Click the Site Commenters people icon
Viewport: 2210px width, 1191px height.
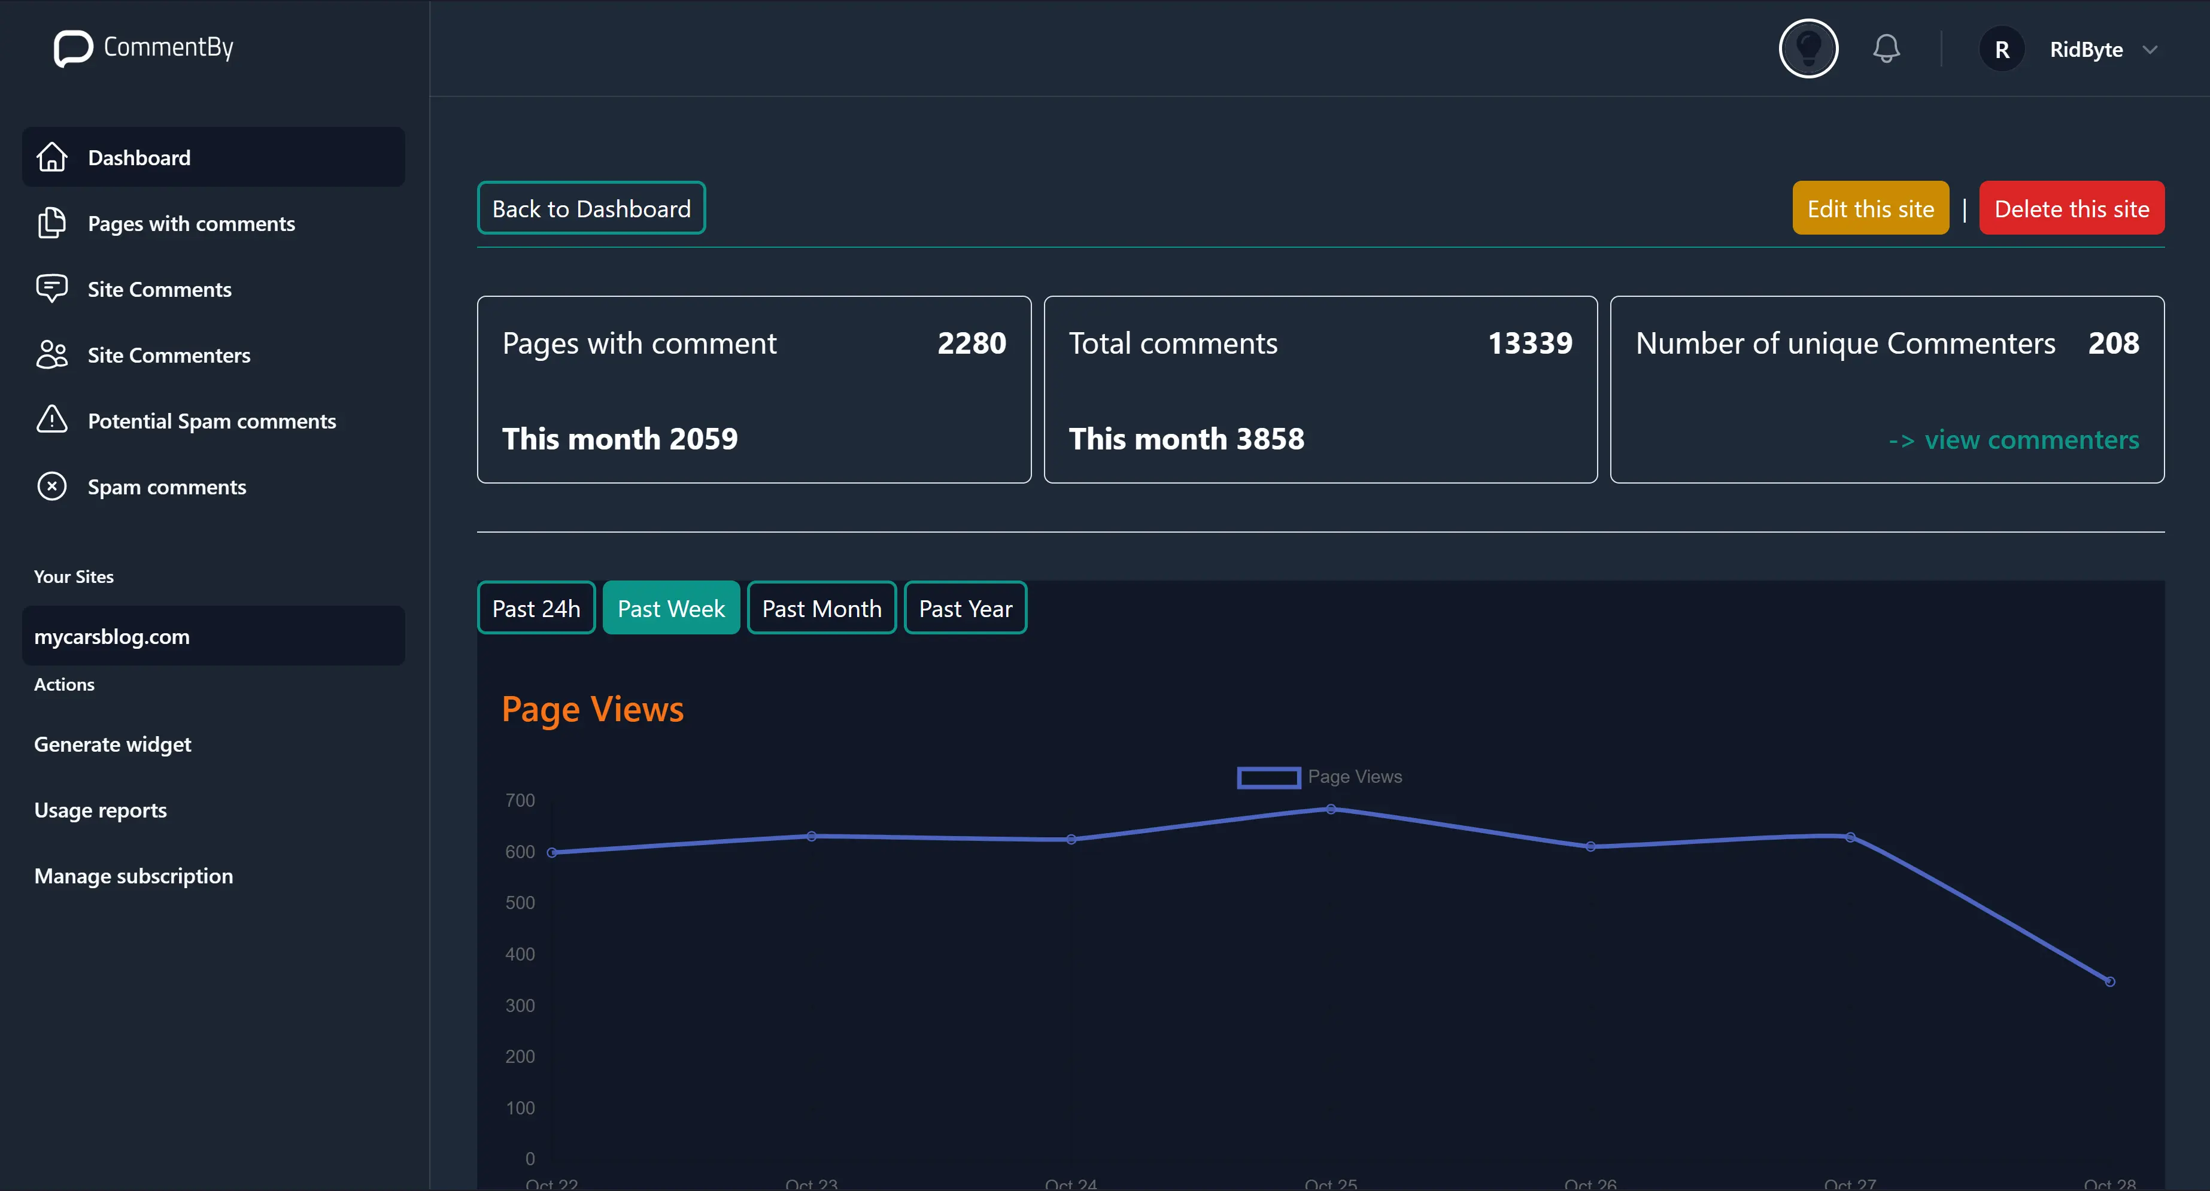[51, 354]
